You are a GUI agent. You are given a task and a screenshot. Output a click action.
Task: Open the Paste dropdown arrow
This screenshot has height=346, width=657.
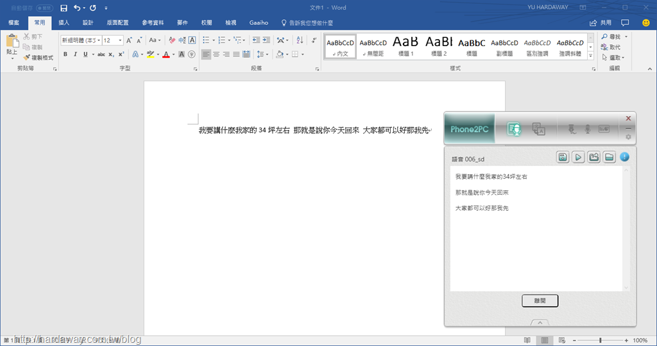click(12, 58)
